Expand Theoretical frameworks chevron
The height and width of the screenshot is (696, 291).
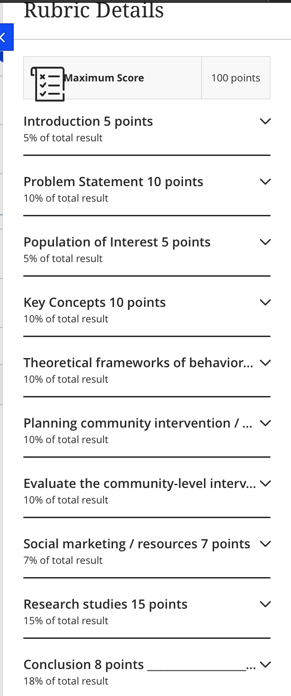[x=265, y=363]
